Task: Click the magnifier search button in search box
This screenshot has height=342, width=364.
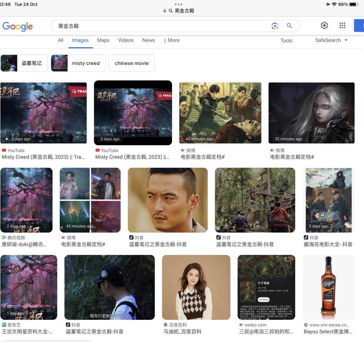Action: pyautogui.click(x=289, y=26)
